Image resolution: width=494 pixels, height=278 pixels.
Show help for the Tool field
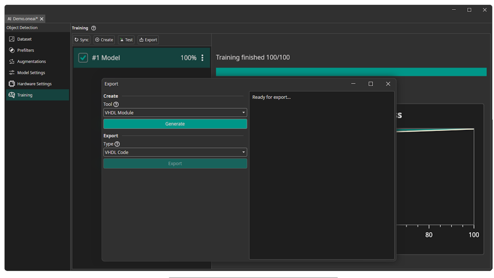(x=116, y=104)
